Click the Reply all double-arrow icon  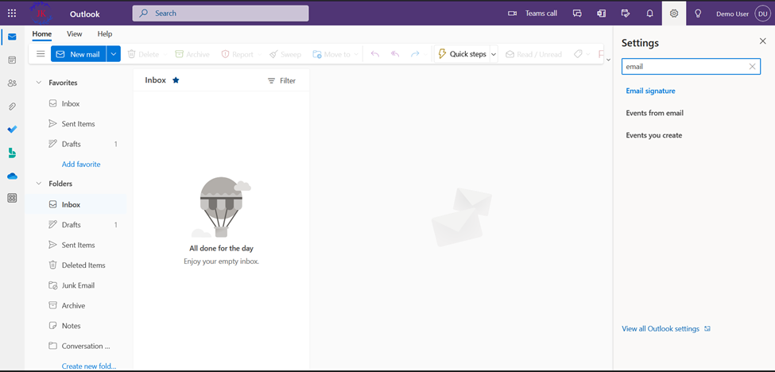coord(395,54)
